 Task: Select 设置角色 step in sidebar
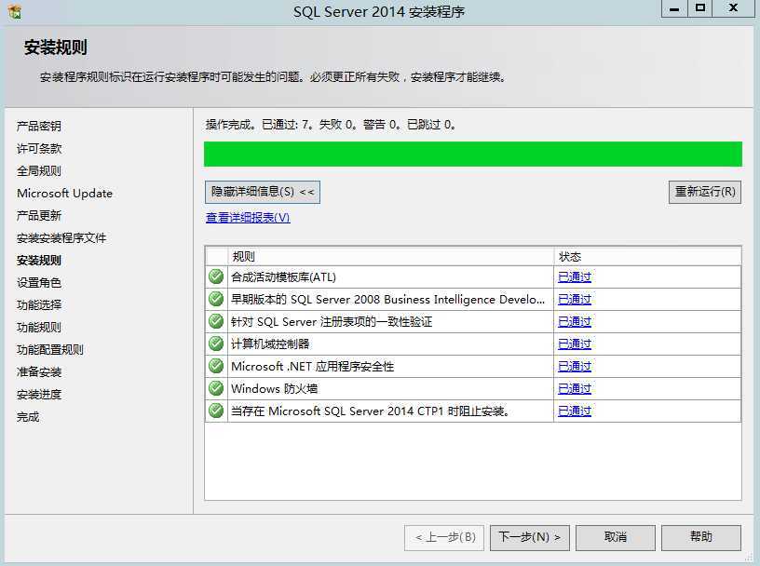point(39,282)
